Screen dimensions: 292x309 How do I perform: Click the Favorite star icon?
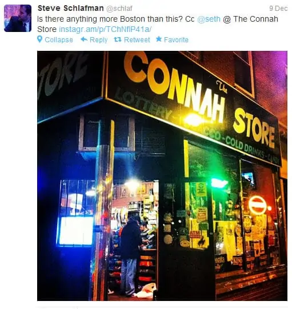(159, 39)
